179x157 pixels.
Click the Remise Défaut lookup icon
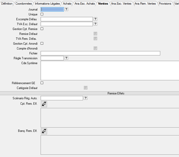pos(95,34)
